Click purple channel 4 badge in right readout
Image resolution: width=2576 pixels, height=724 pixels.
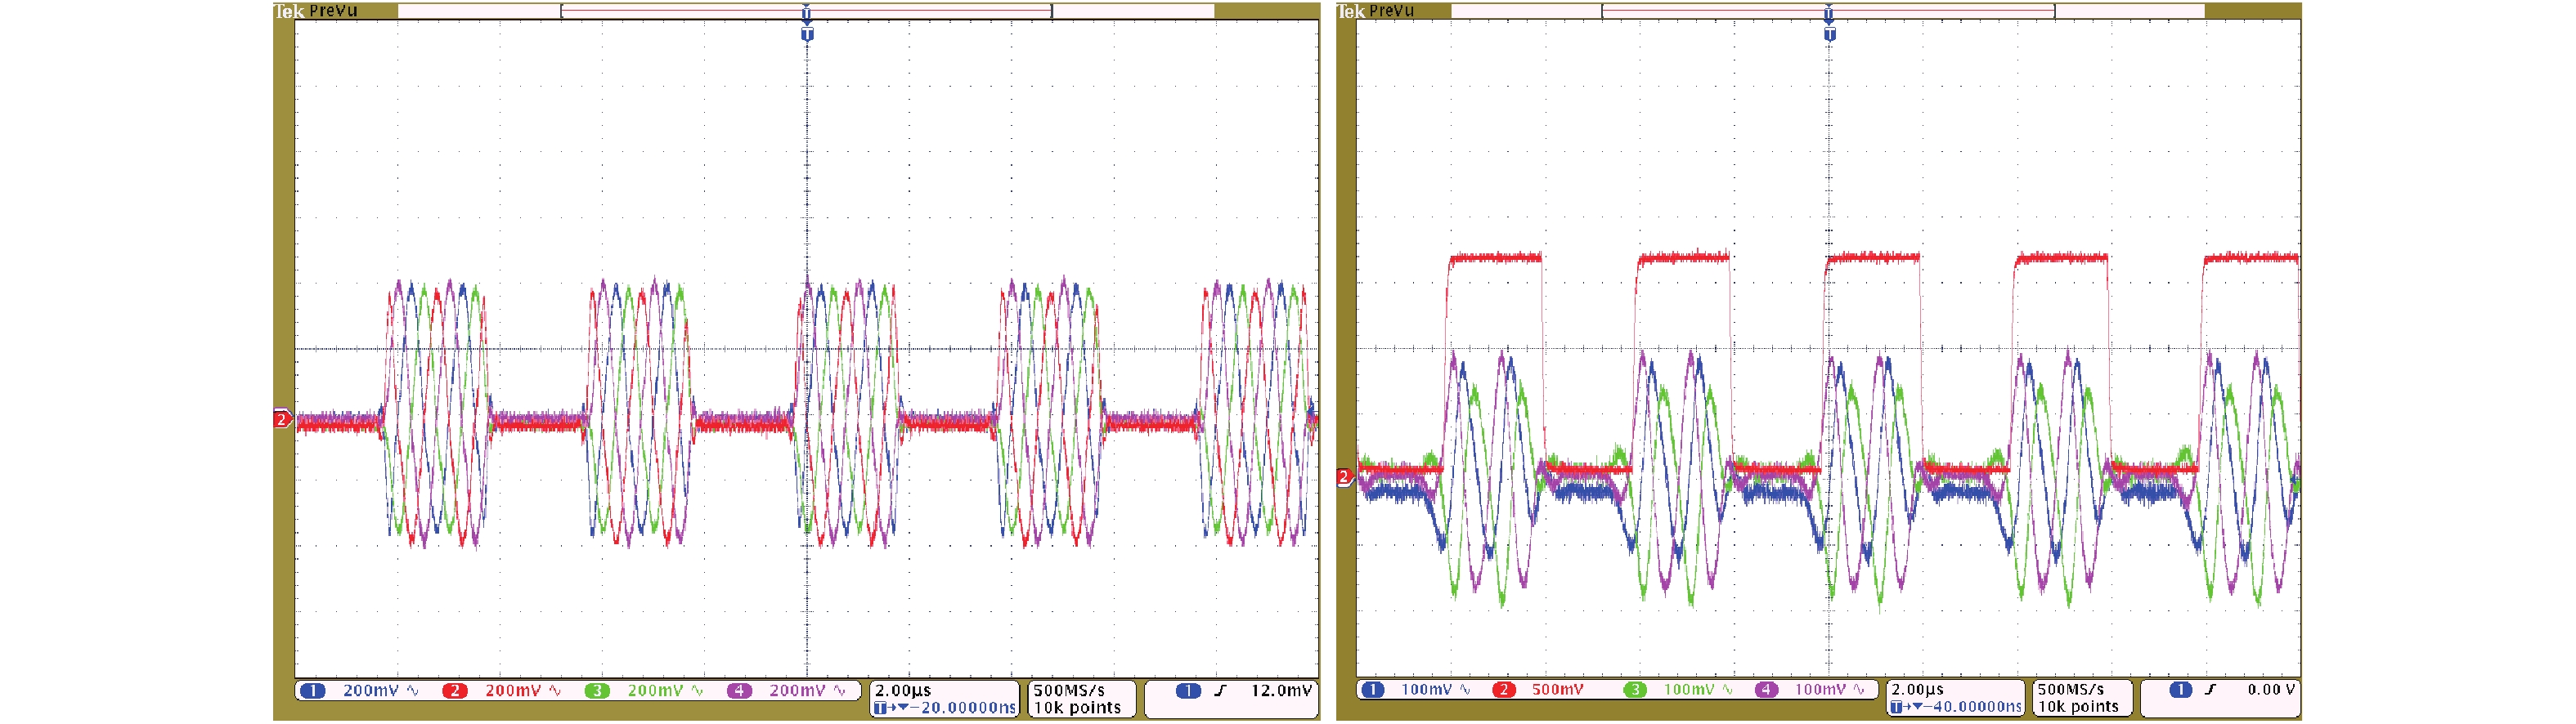[1766, 689]
